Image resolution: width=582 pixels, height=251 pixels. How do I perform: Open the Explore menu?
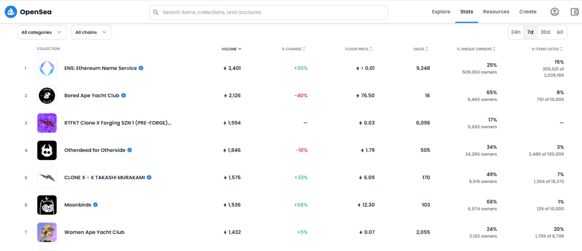(x=441, y=12)
